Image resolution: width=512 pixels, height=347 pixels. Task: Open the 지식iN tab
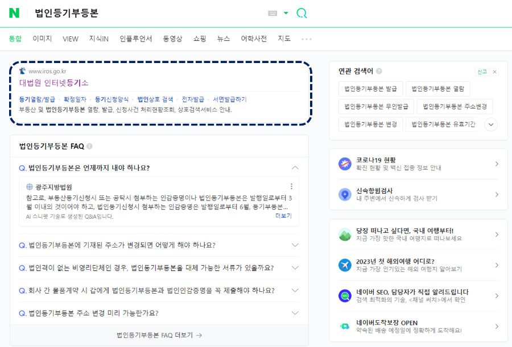coord(99,39)
